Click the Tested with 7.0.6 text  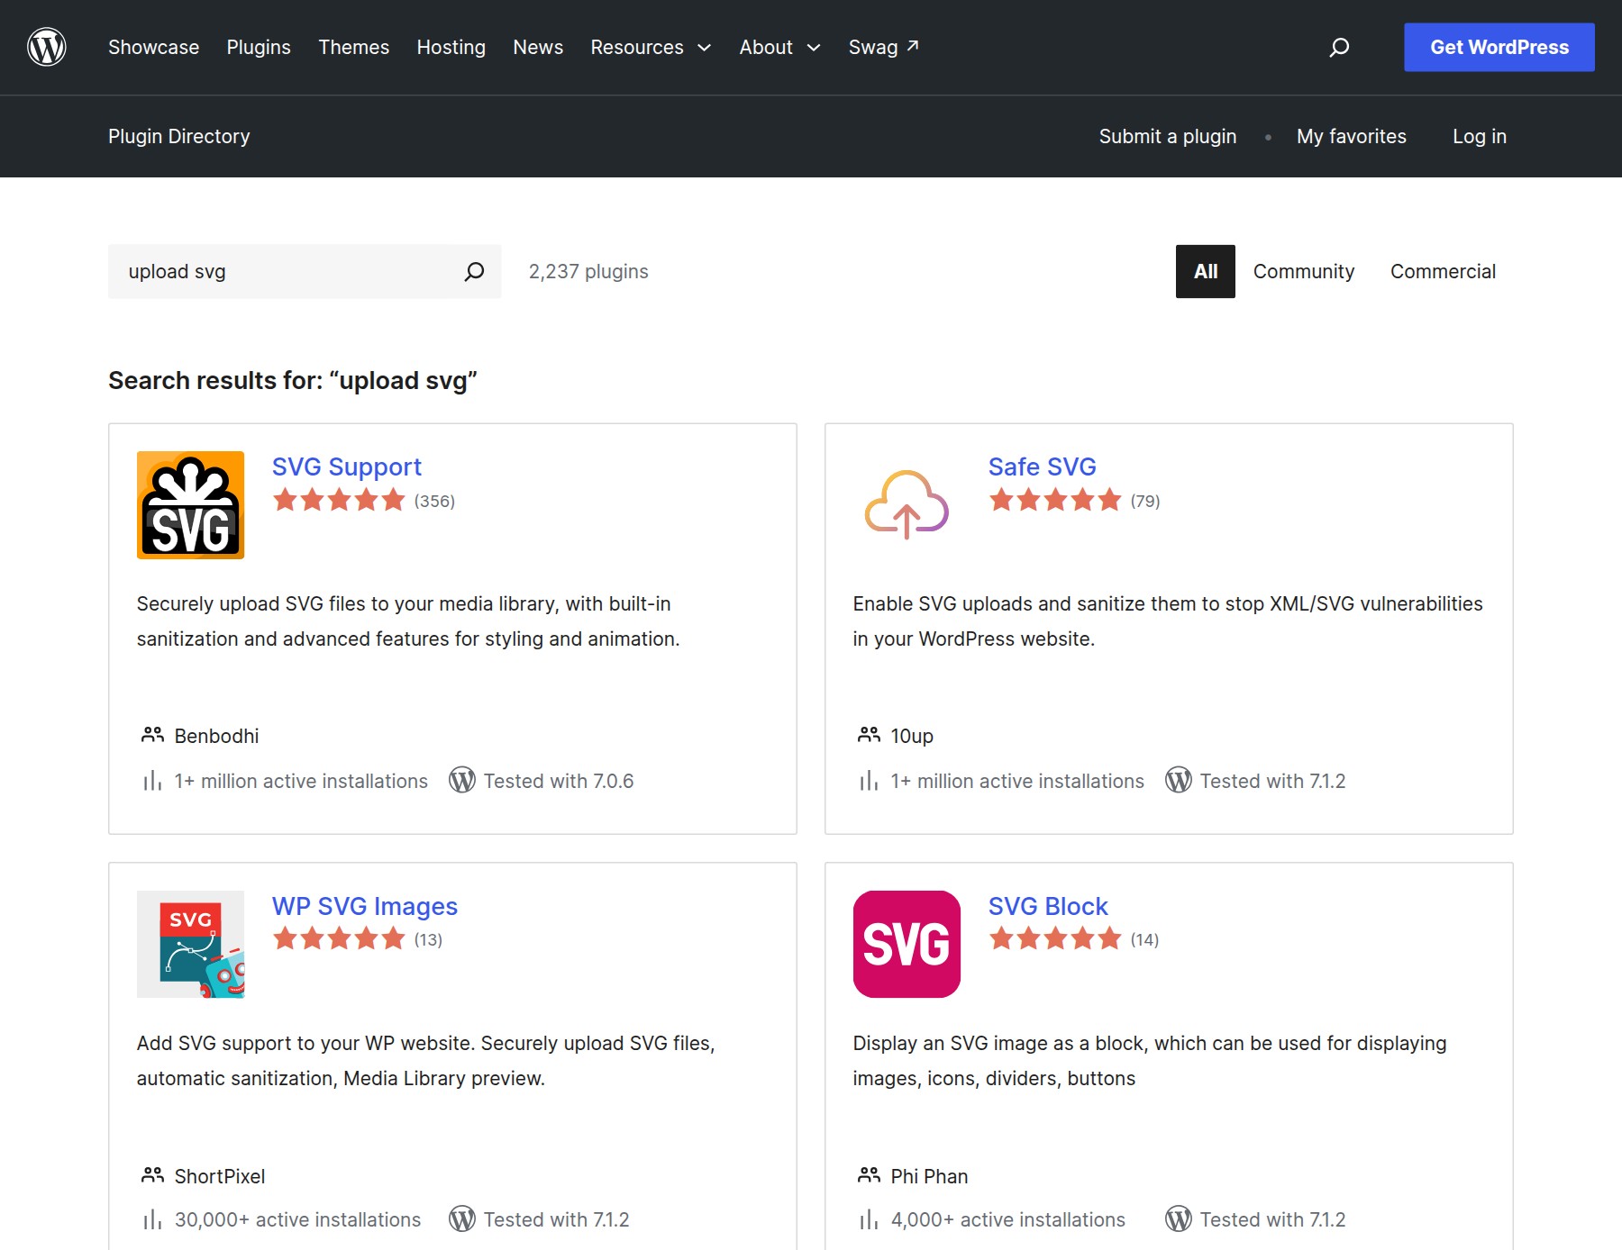click(x=559, y=781)
